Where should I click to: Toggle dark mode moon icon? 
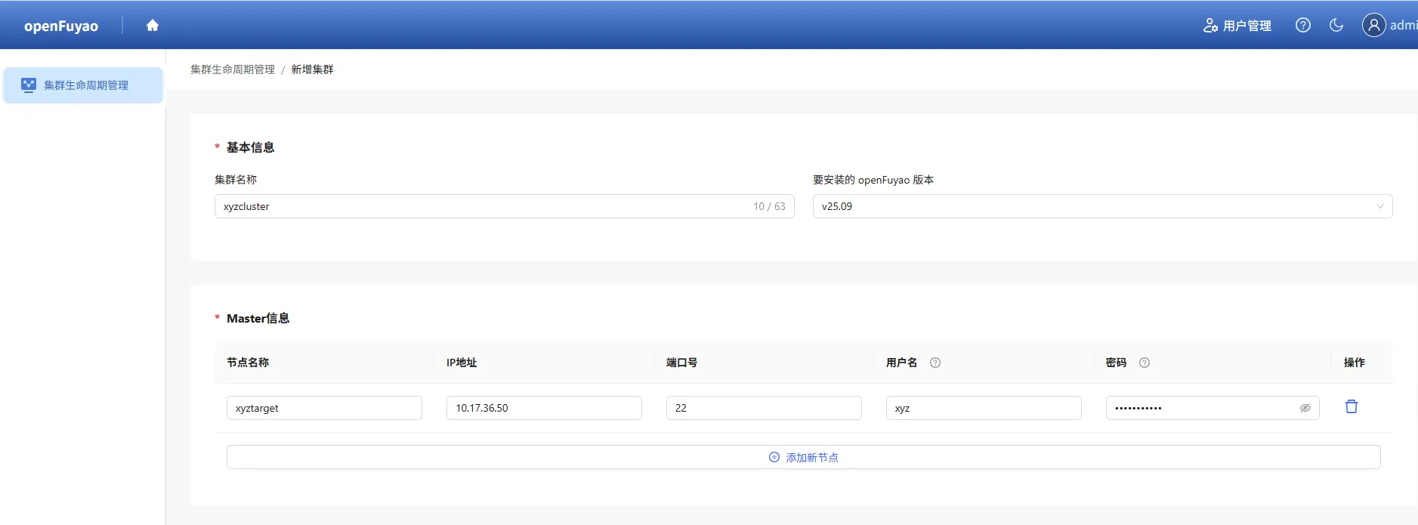click(1336, 26)
